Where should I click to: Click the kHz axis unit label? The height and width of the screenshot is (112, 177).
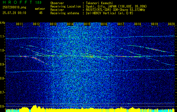coord(3,23)
